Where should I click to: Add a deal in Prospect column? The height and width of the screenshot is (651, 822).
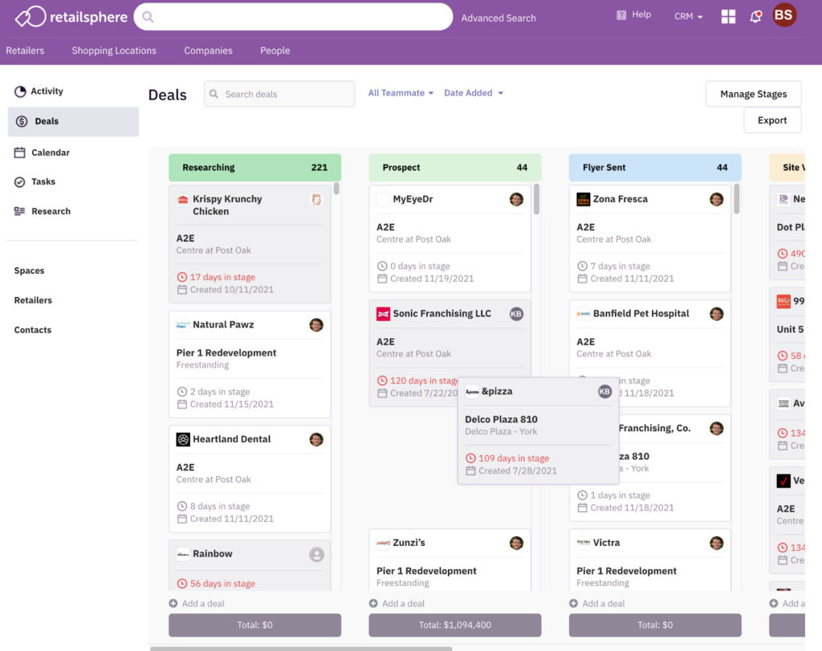[x=397, y=604]
